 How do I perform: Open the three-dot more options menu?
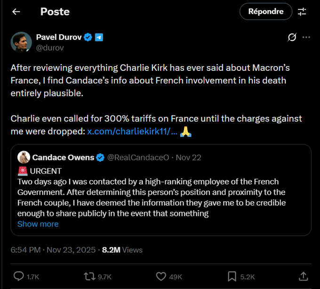[306, 38]
